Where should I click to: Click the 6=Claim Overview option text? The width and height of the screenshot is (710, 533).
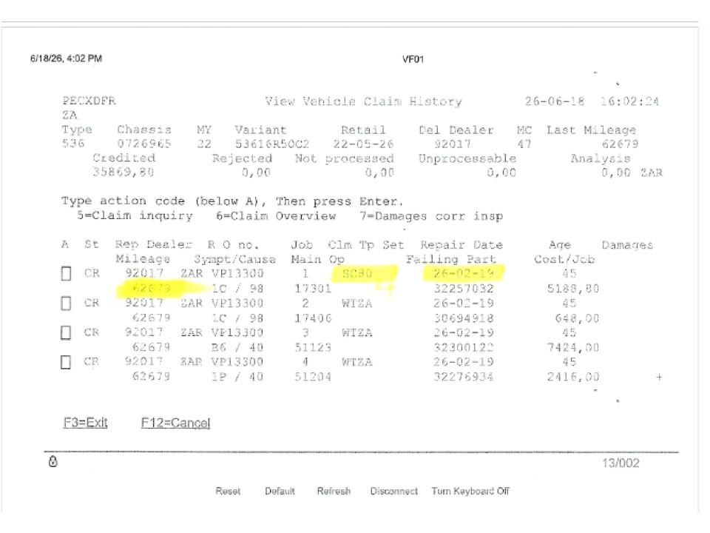pos(276,215)
